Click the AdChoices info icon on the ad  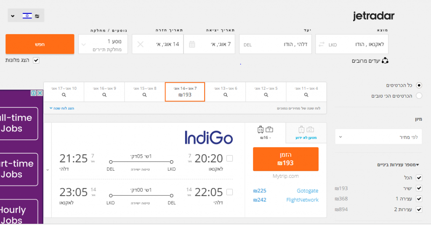pos(34,93)
